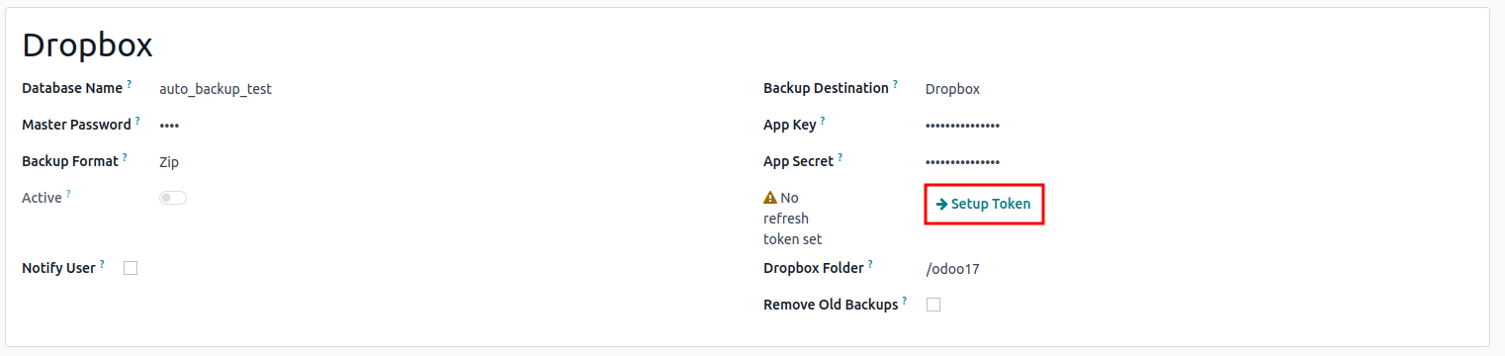Click Backup Format help question mark
The width and height of the screenshot is (1505, 356).
(126, 157)
